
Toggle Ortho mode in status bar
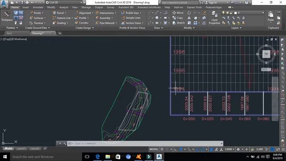pos(176,149)
